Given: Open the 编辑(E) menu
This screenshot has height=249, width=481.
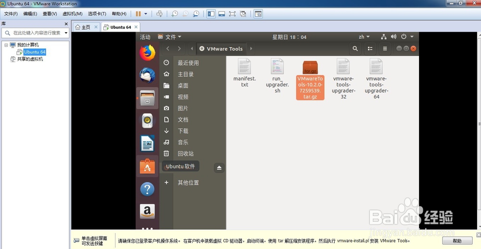Looking at the screenshot, I should tap(30, 14).
